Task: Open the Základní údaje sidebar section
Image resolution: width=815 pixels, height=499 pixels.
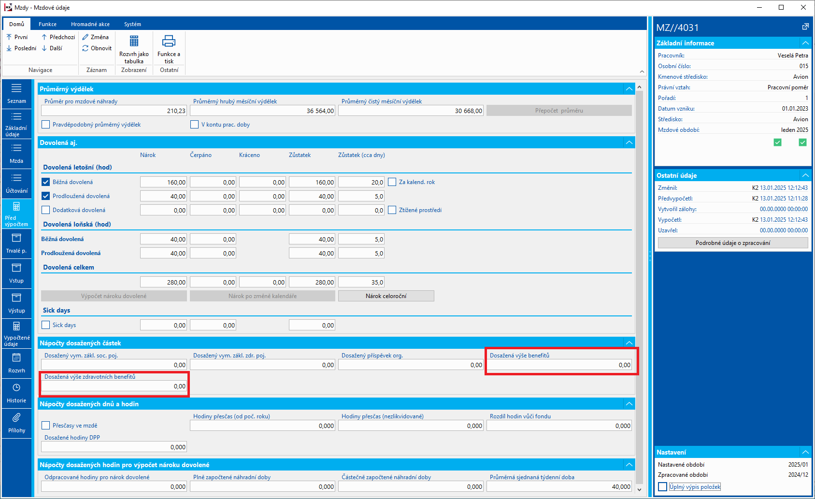Action: pos(16,124)
